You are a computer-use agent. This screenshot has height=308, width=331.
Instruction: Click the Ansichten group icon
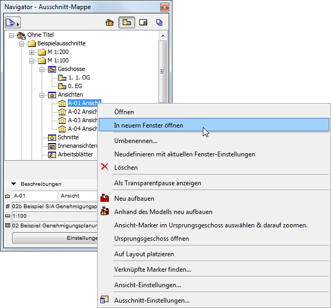coord(52,95)
